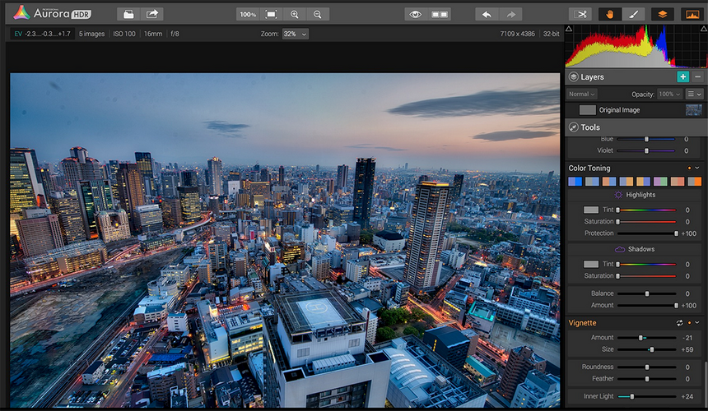Click the Aurora HDR logo
The width and height of the screenshot is (708, 411).
(52, 12)
